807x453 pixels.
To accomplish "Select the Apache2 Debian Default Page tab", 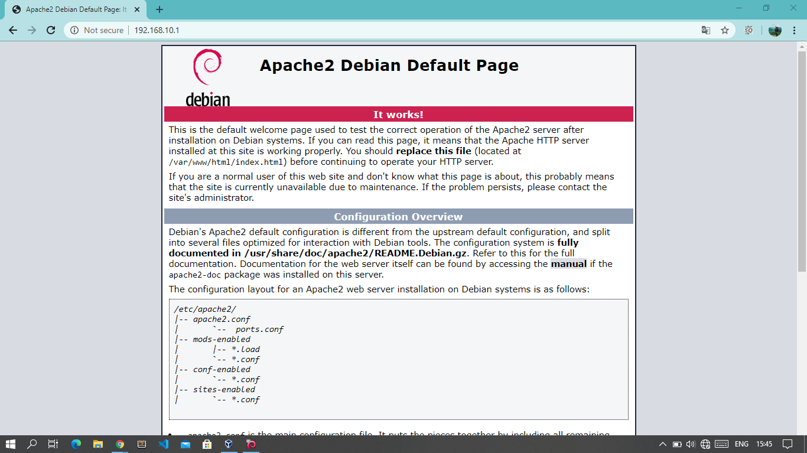I will pyautogui.click(x=77, y=9).
